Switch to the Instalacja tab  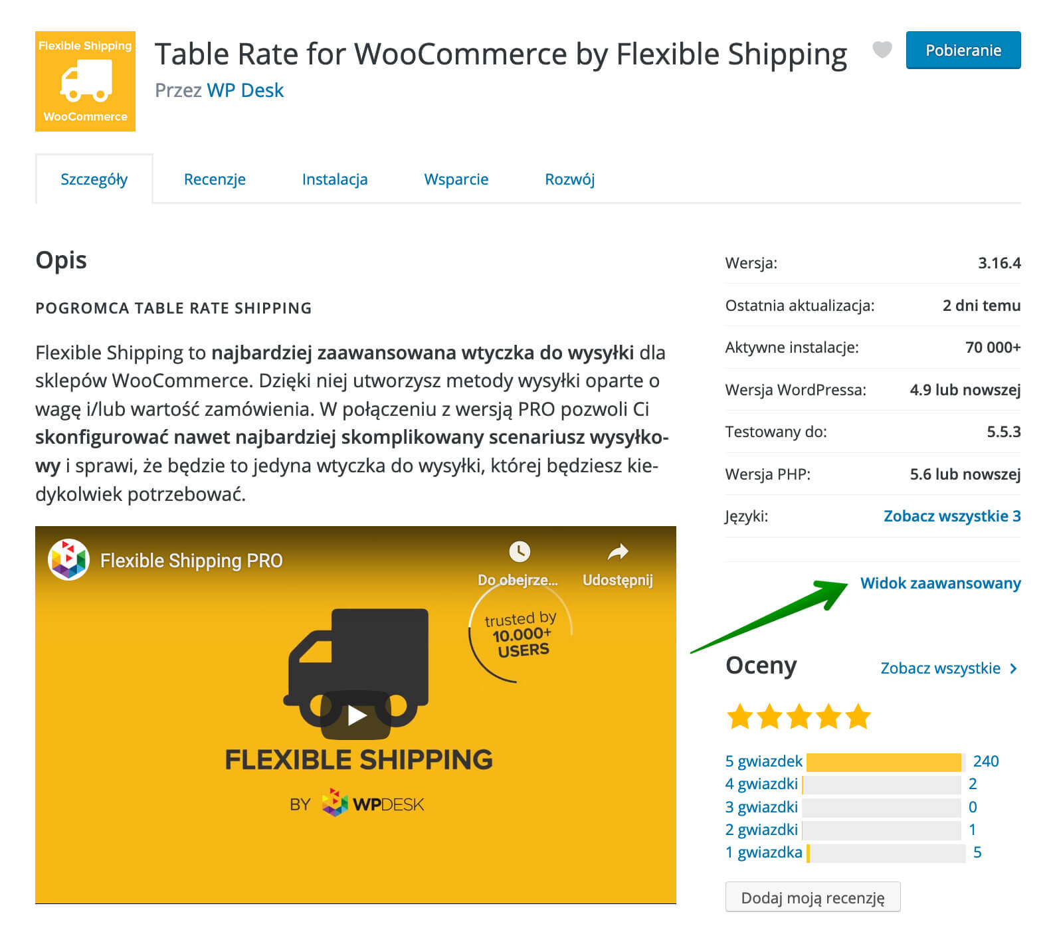(x=335, y=179)
